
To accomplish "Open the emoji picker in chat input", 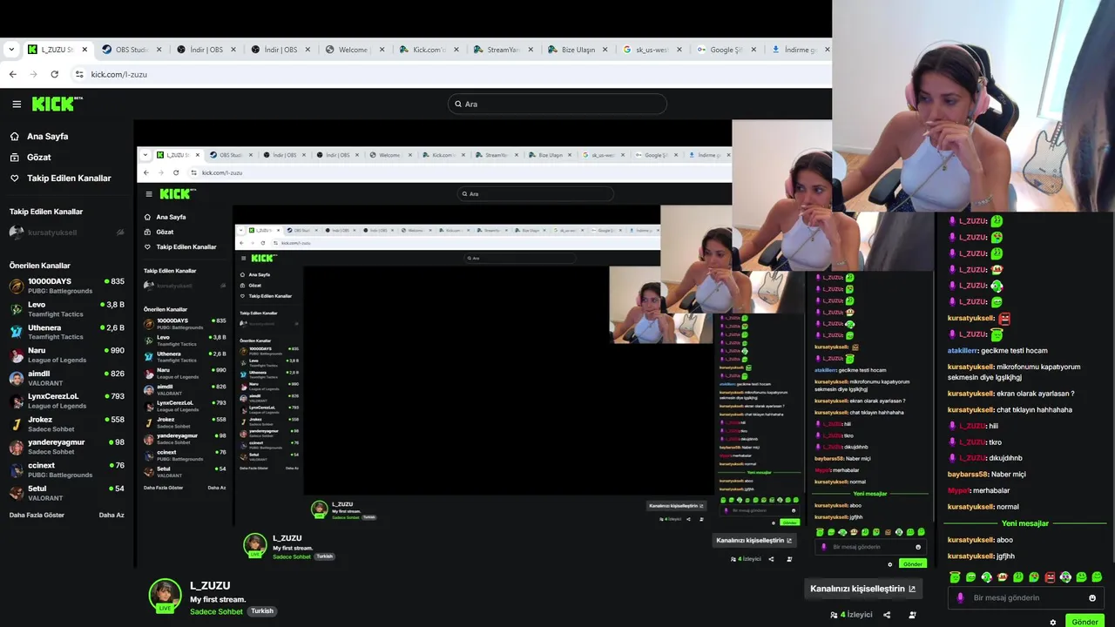I will point(1092,598).
